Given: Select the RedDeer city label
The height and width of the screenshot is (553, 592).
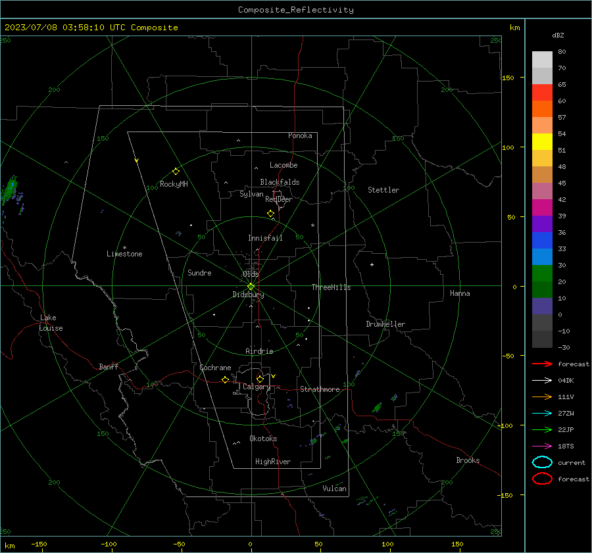Looking at the screenshot, I should tap(279, 199).
